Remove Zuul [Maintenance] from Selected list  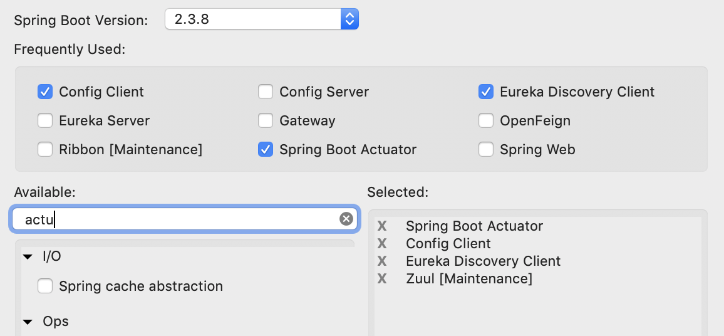[x=382, y=278]
